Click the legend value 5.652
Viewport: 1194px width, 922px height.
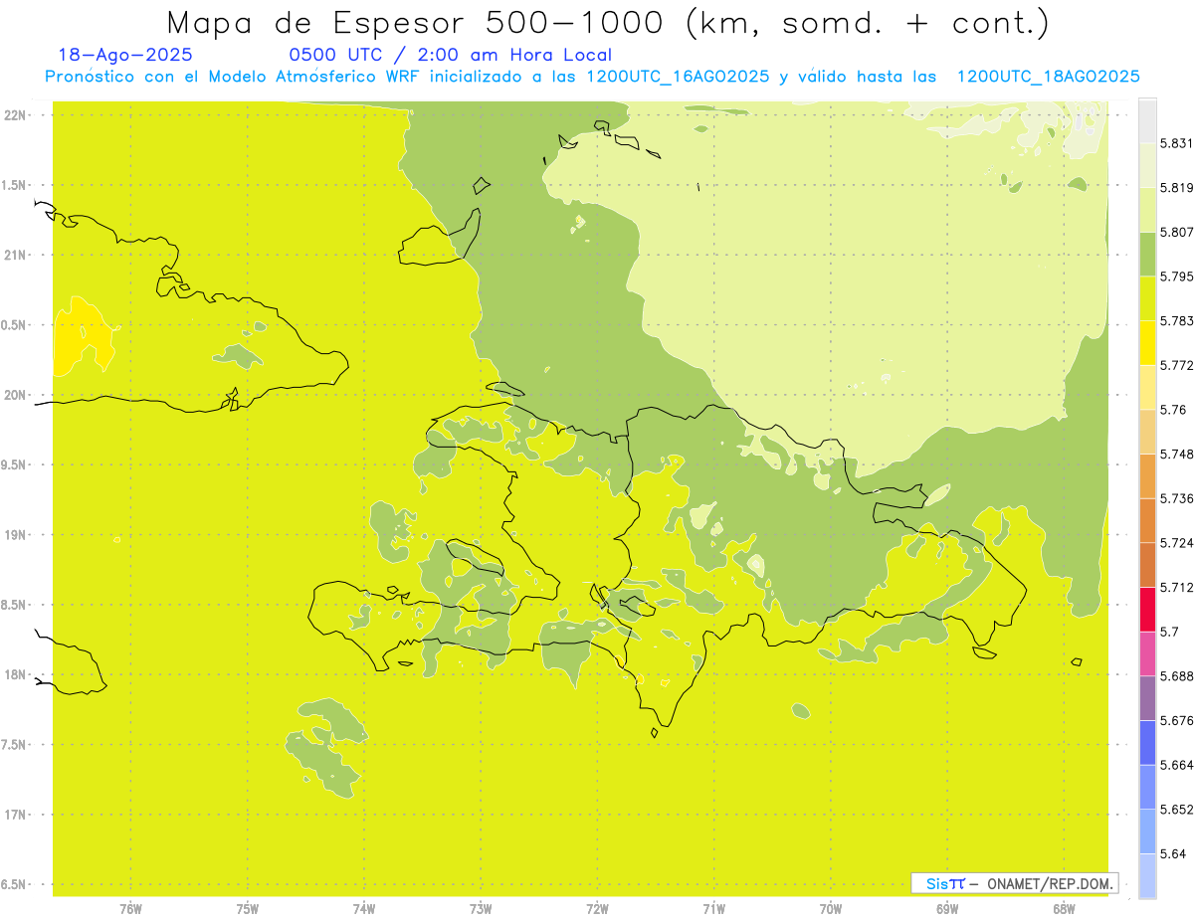[x=1176, y=810]
